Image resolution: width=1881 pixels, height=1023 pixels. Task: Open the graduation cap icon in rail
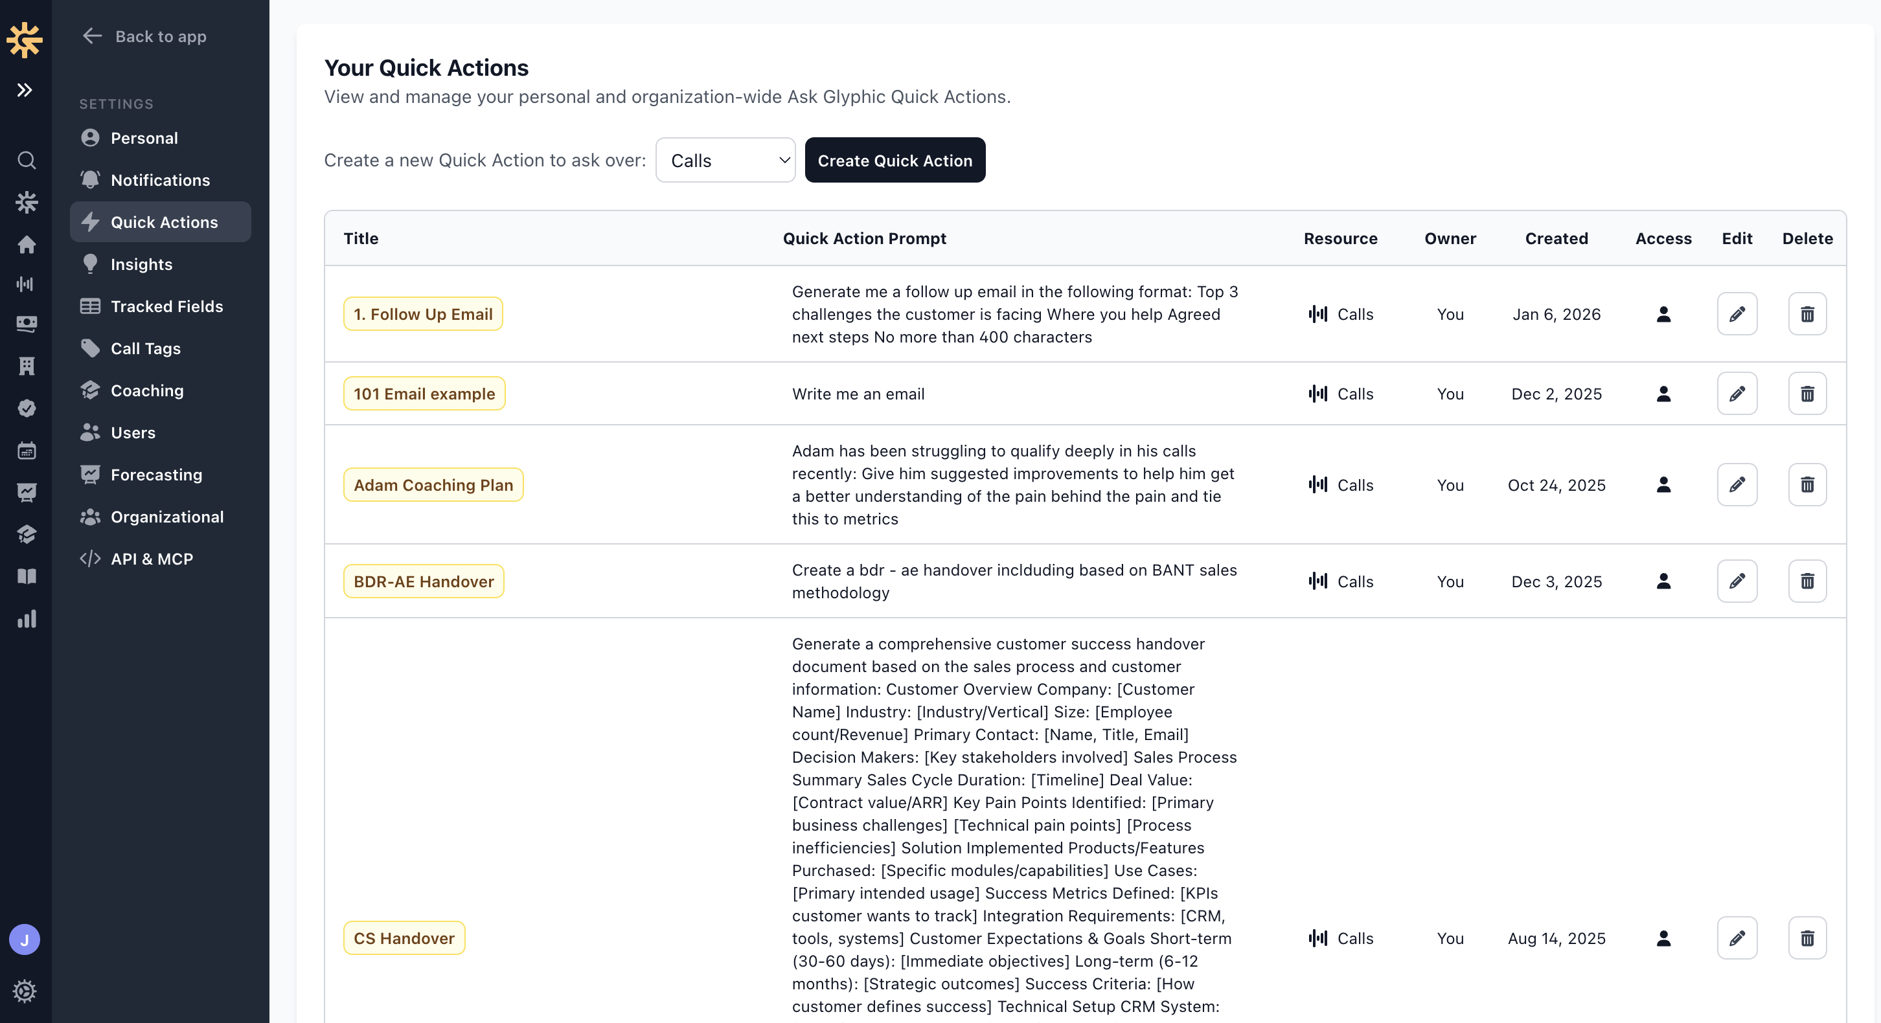click(x=27, y=535)
